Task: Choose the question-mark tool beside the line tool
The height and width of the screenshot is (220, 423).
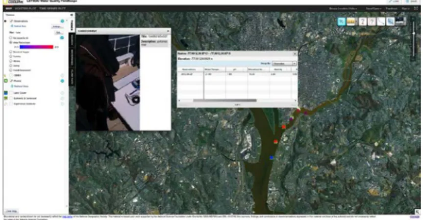Action: pyautogui.click(x=372, y=22)
